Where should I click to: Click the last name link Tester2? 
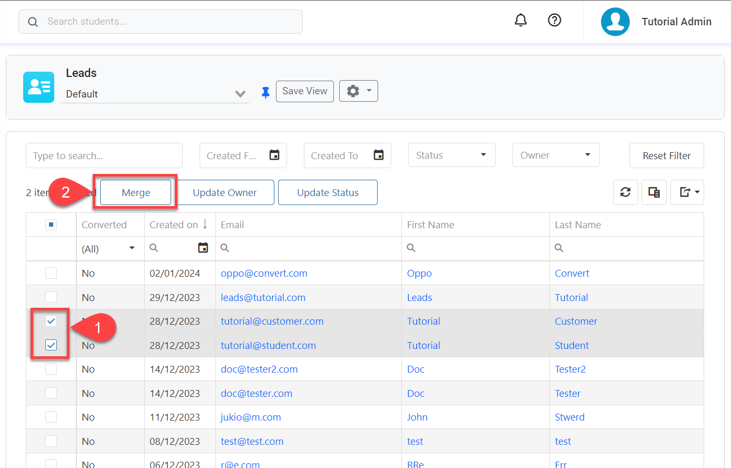570,369
